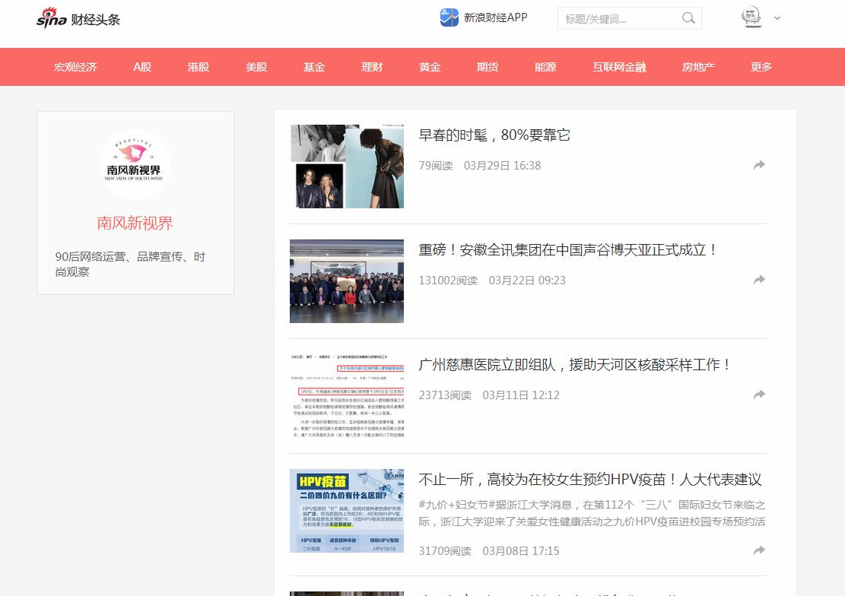845x596 pixels.
Task: Open article 安徽全讯集团在中国声谷博天亚正式成立
Action: (568, 249)
